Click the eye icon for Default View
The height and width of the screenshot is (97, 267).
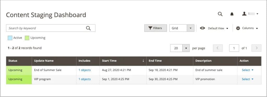coord(202,28)
